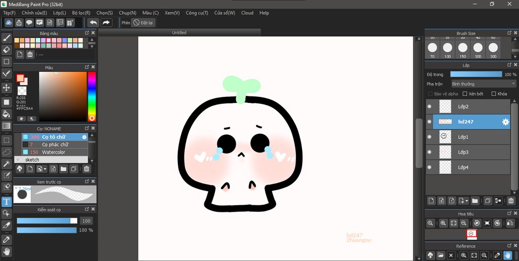This screenshot has height=261, width=519.
Task: Hide the Lớp3 layer
Action: 430,152
